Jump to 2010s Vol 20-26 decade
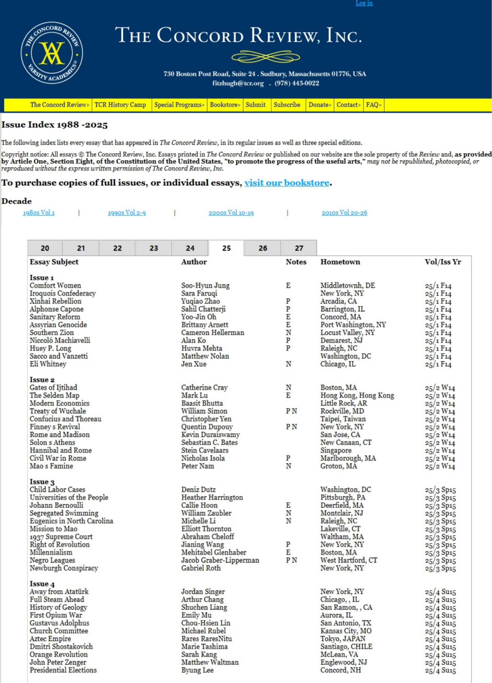Image resolution: width=492 pixels, height=683 pixels. (x=344, y=213)
